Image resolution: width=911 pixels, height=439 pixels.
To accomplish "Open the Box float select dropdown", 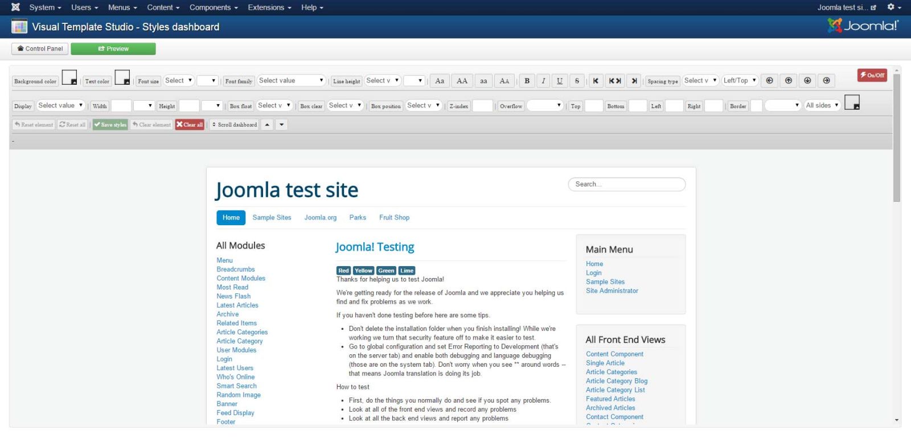I will click(x=274, y=106).
